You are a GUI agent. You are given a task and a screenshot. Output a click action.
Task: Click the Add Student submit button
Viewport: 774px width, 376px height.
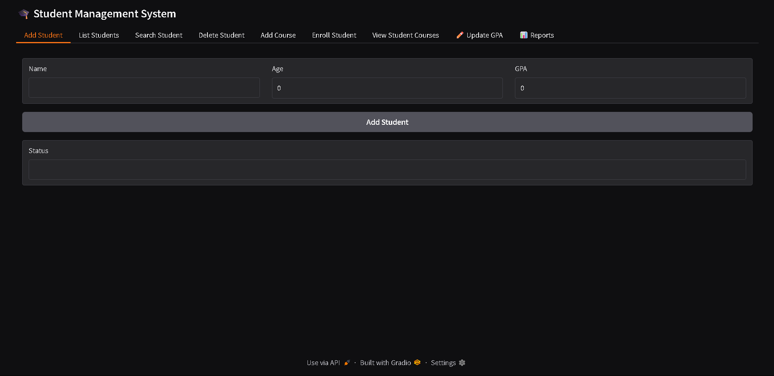click(x=387, y=122)
